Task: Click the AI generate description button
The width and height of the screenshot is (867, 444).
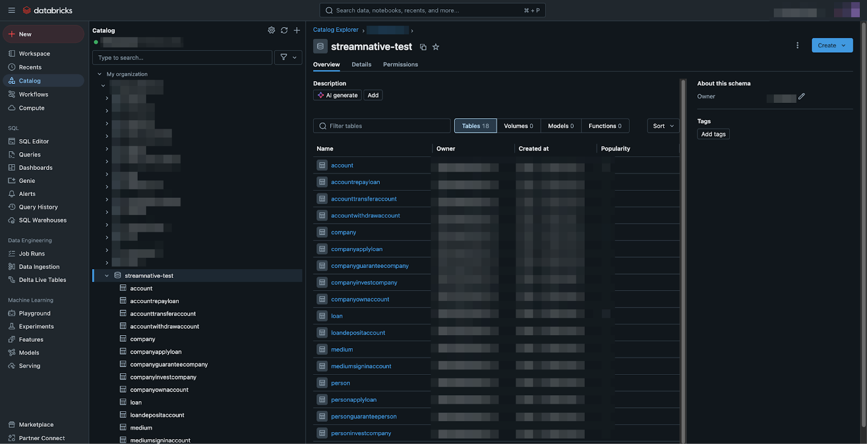Action: (338, 95)
